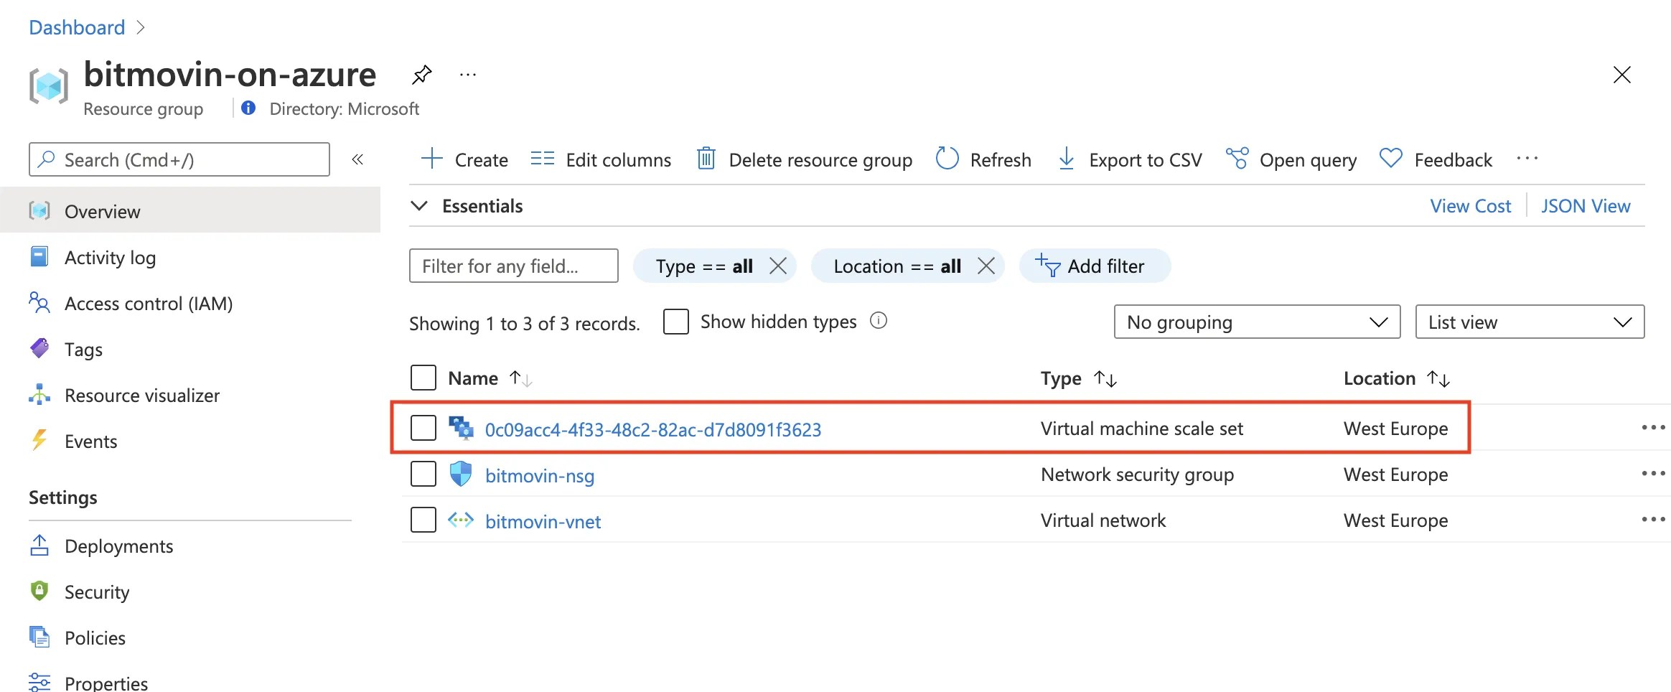Open the Feedback panel
This screenshot has height=692, width=1671.
click(x=1436, y=159)
